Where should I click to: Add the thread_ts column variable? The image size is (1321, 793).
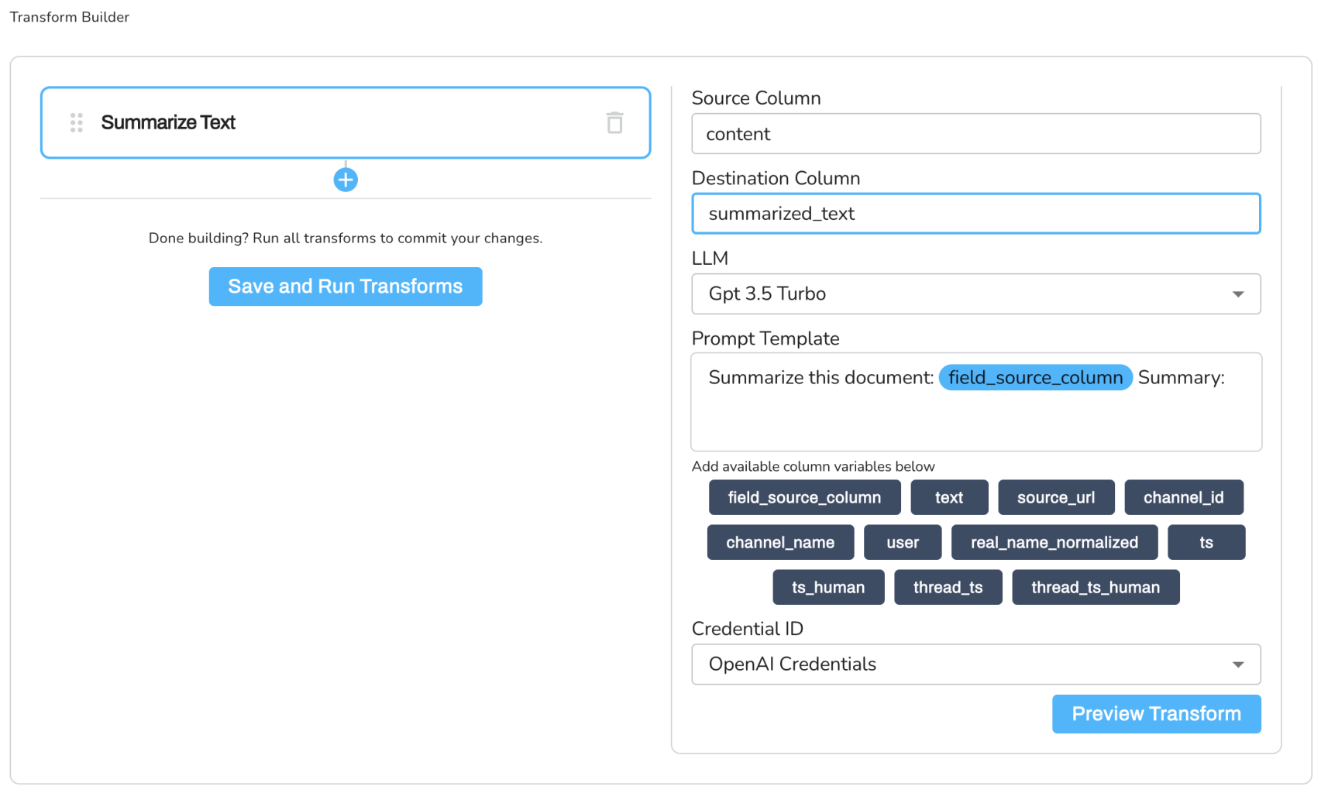point(948,587)
